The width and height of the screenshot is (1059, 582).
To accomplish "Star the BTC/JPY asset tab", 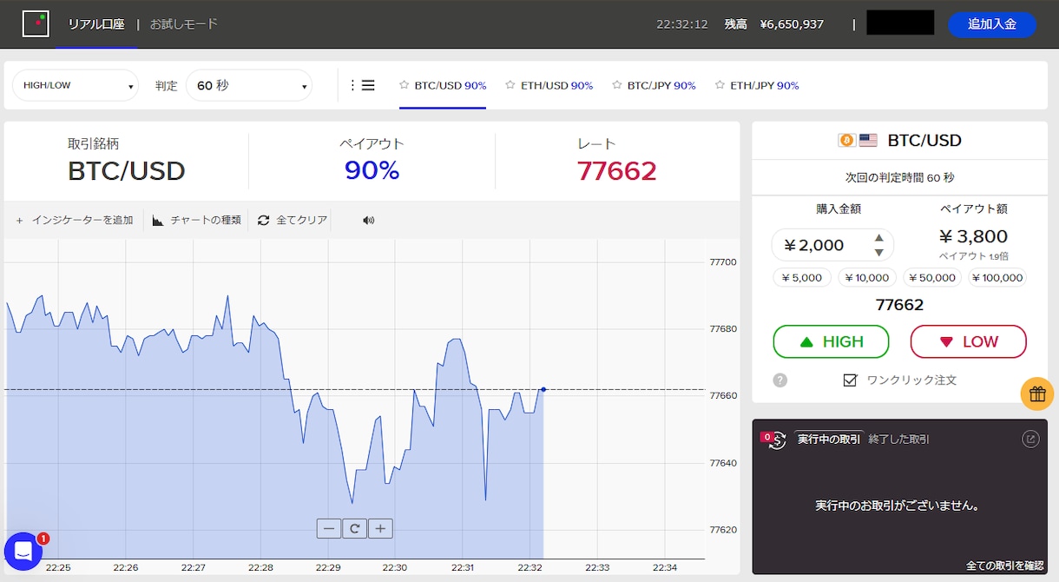I will 617,85.
